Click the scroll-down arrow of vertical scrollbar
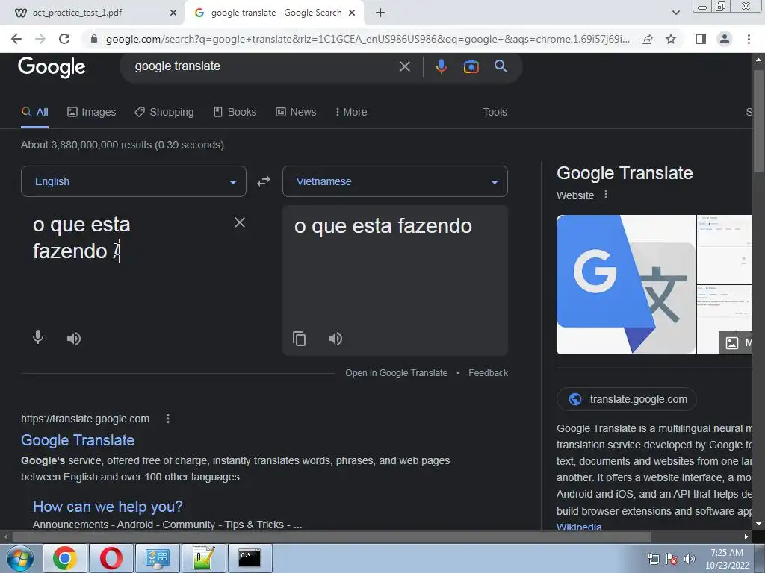 coord(758,525)
